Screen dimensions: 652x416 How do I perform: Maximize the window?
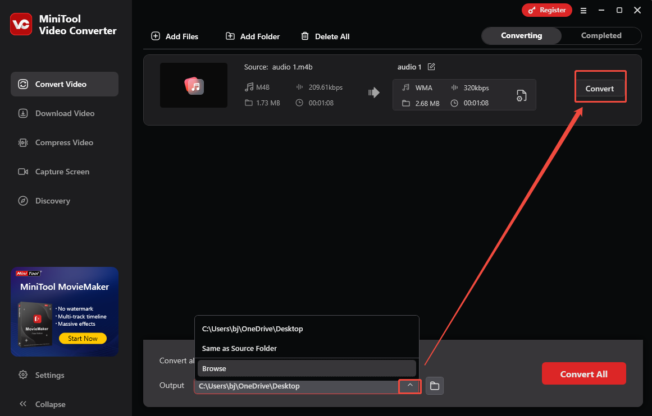coord(619,10)
